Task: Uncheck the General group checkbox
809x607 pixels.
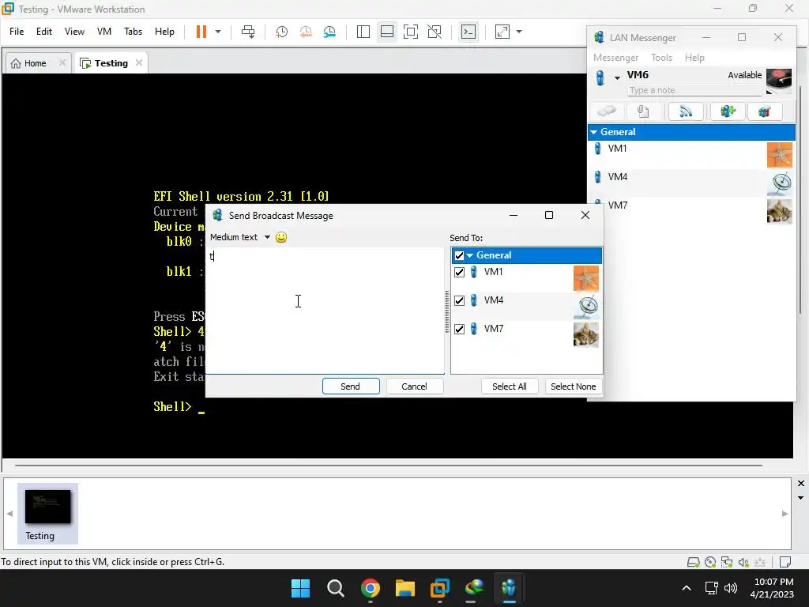Action: pos(459,255)
